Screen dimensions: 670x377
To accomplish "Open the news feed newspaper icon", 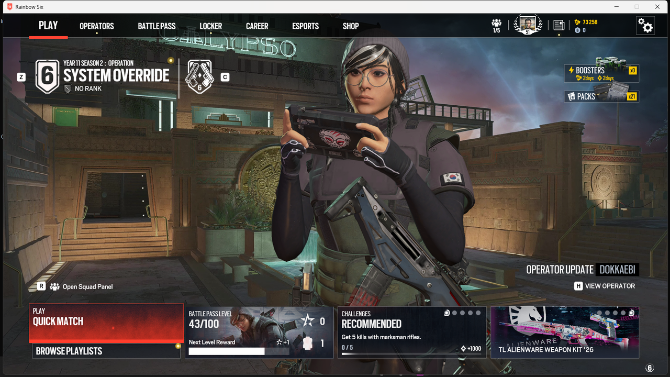I will [559, 25].
